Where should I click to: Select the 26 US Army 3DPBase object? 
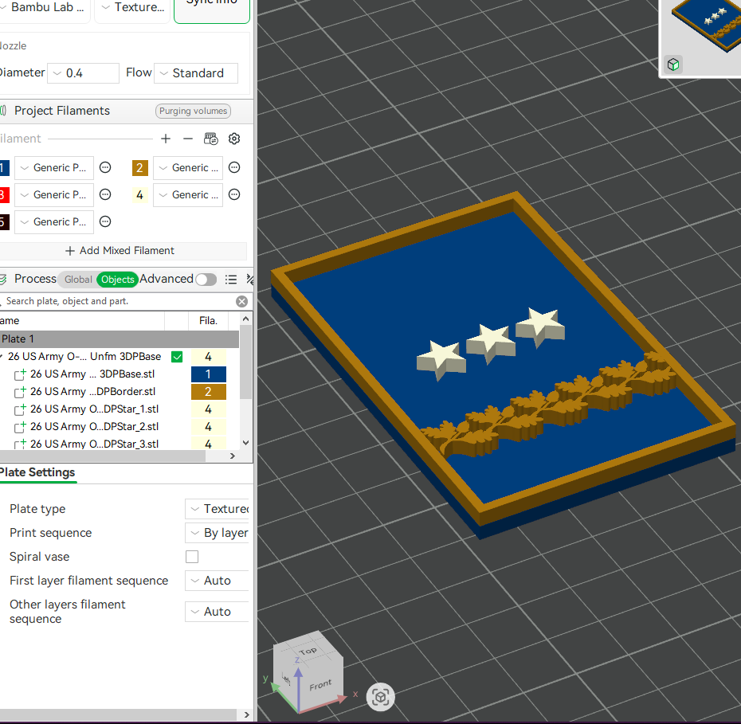click(x=84, y=357)
